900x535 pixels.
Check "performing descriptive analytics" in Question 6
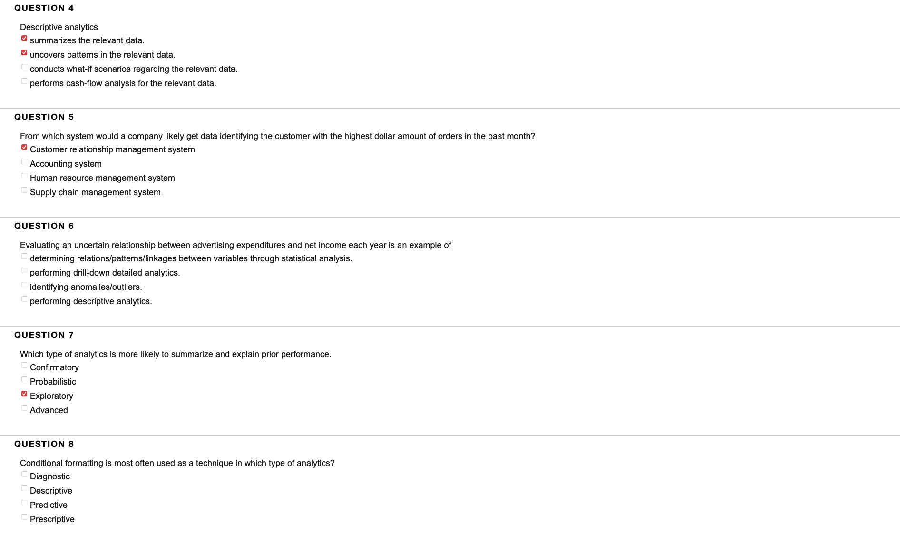tap(24, 298)
